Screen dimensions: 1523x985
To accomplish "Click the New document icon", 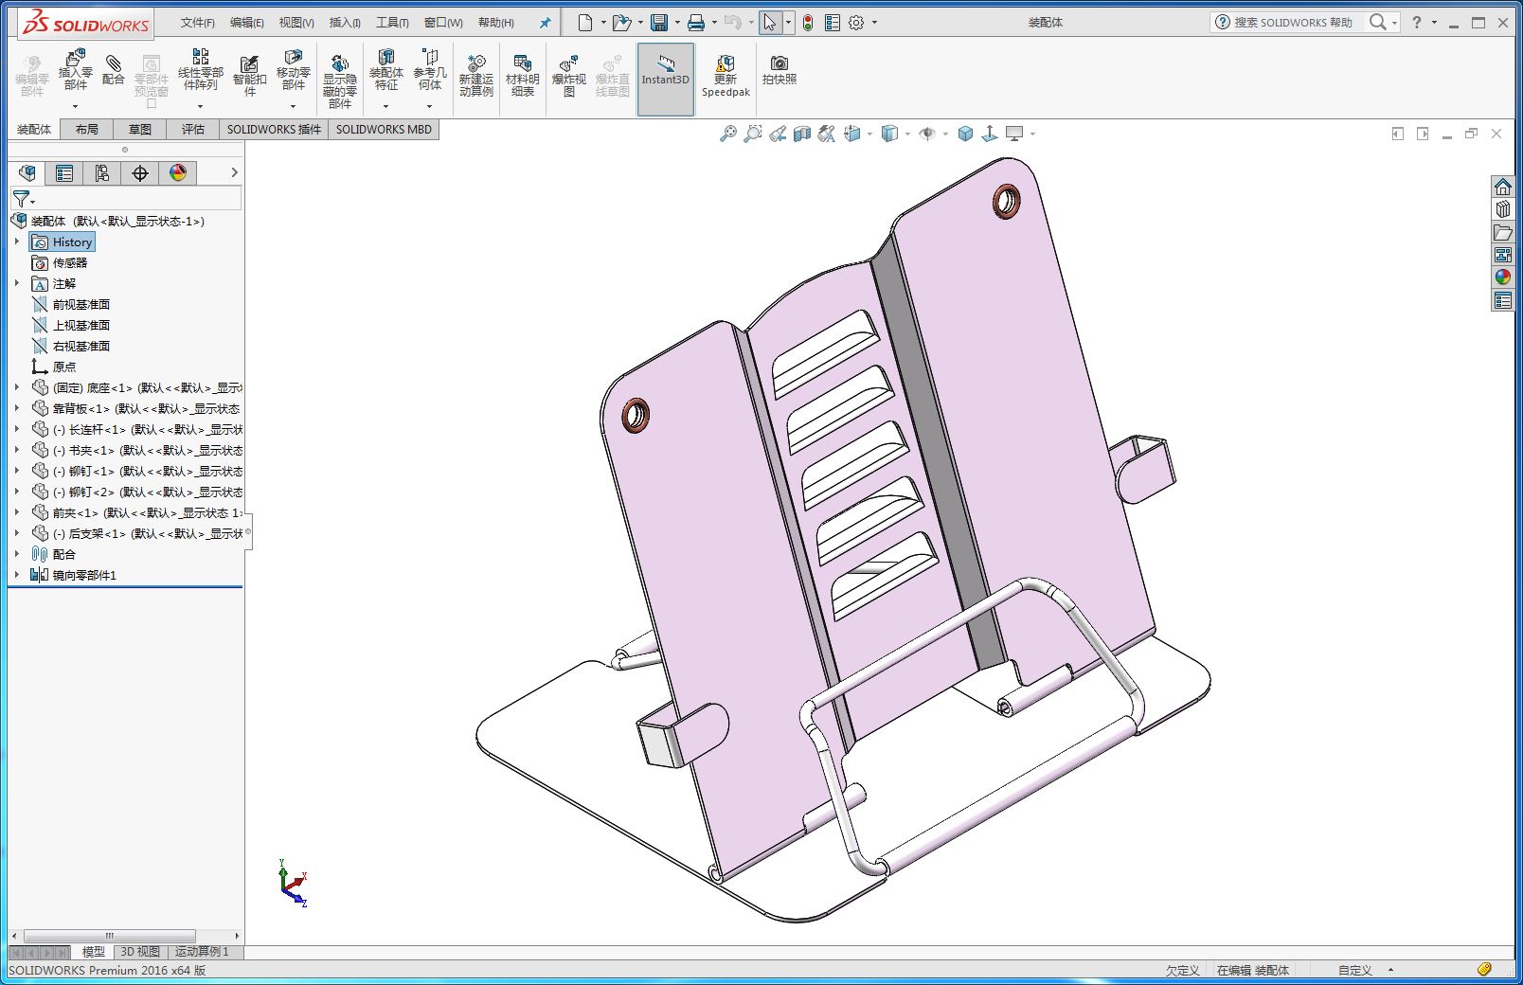I will [x=585, y=23].
